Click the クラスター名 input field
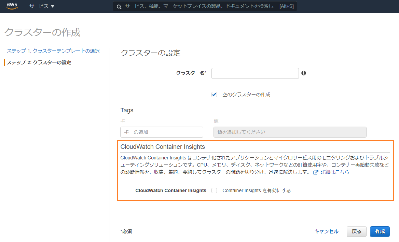The image size is (399, 242). [x=255, y=73]
